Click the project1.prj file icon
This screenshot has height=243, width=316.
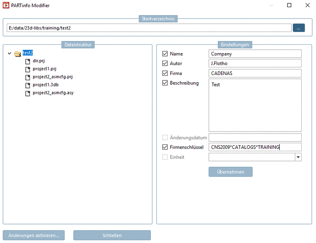click(x=28, y=69)
